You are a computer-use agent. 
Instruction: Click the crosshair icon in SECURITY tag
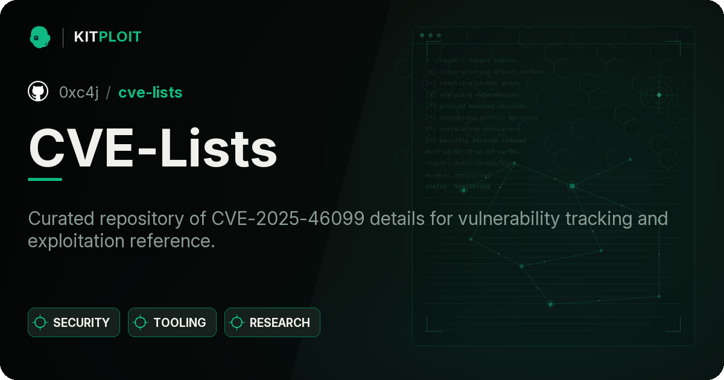tap(40, 323)
